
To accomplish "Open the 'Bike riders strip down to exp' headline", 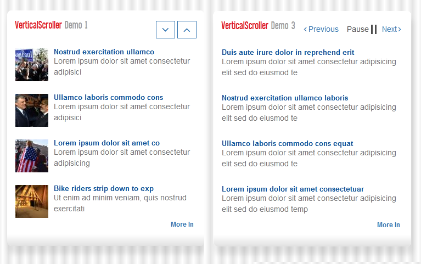I will (x=104, y=189).
